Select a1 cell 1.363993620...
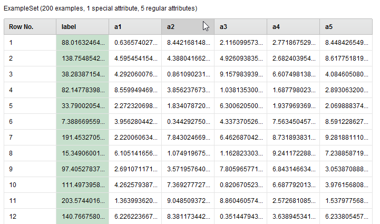The image size is (380, 224). coord(135,201)
